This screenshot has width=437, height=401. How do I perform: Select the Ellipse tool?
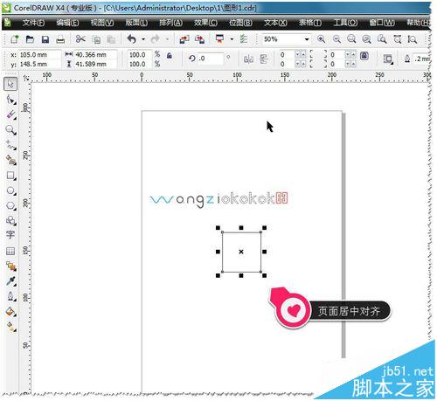tap(11, 190)
